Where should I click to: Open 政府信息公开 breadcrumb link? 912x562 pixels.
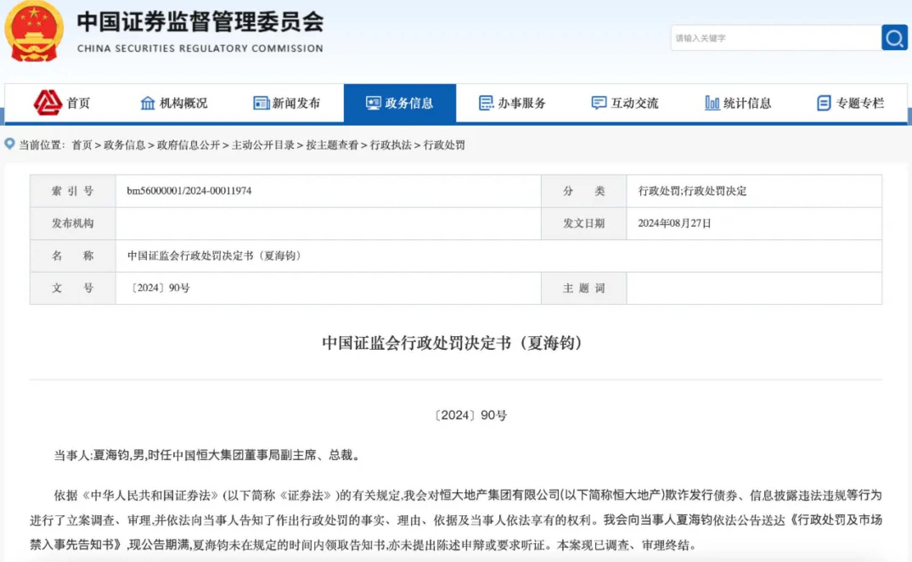pyautogui.click(x=189, y=145)
